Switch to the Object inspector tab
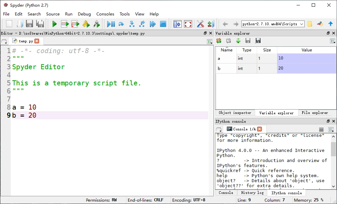337x204 pixels. click(235, 113)
